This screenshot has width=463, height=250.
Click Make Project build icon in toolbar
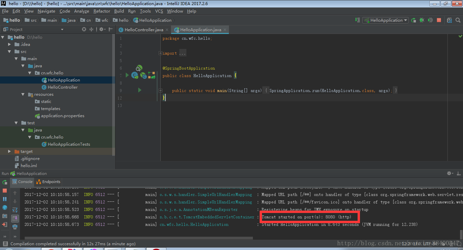[358, 20]
